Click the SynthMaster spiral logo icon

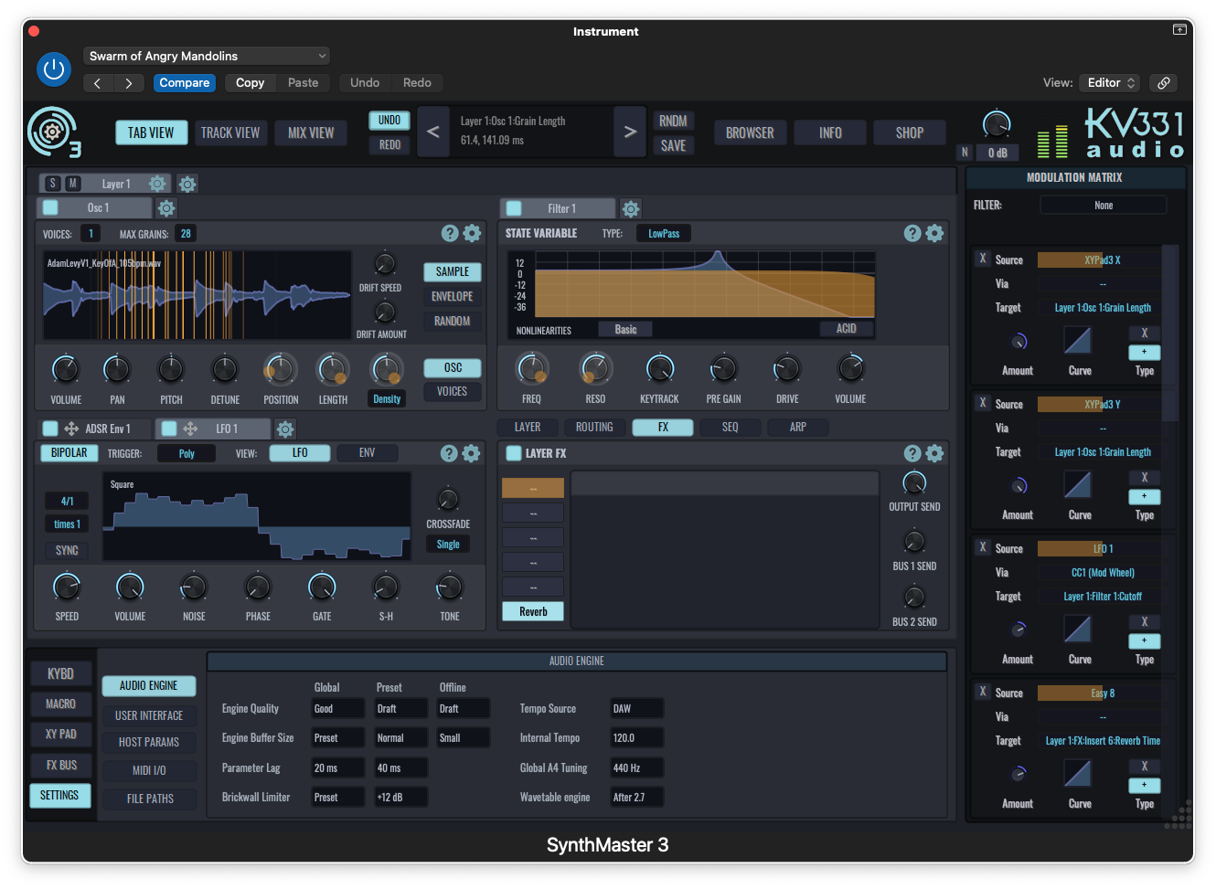point(52,132)
